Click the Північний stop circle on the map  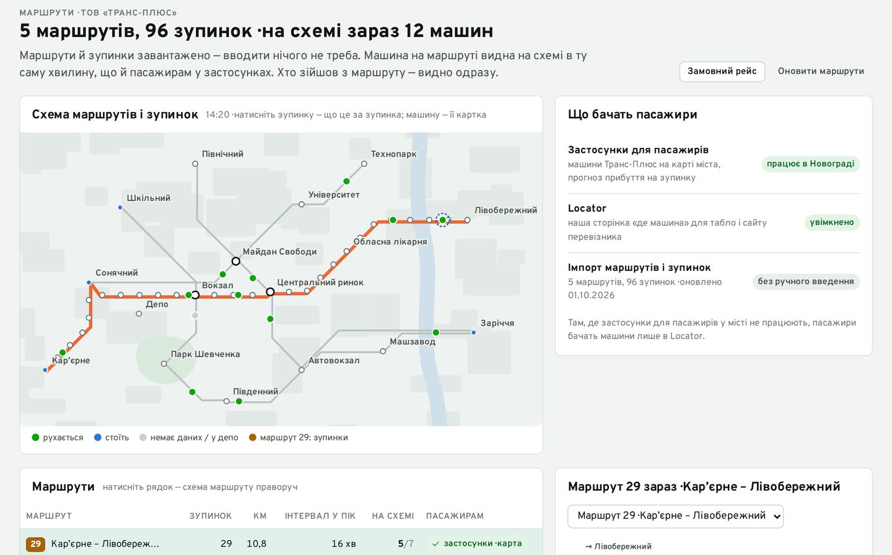tap(195, 164)
